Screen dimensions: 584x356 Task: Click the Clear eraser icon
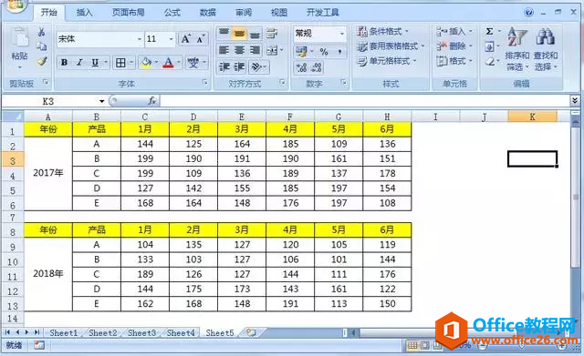[490, 61]
